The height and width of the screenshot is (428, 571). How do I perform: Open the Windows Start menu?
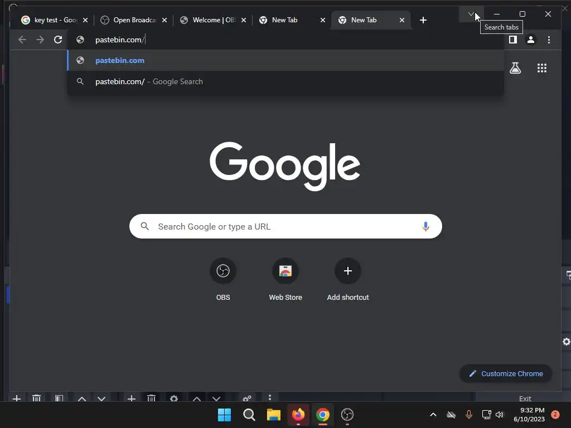tap(224, 415)
